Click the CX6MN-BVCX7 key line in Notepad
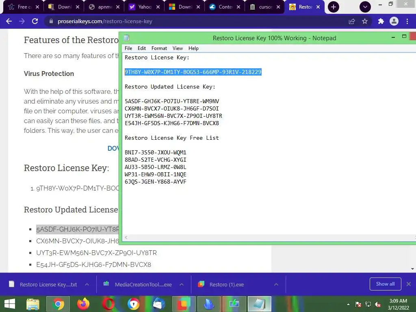Viewport: 416px width, 312px height. 172,108
